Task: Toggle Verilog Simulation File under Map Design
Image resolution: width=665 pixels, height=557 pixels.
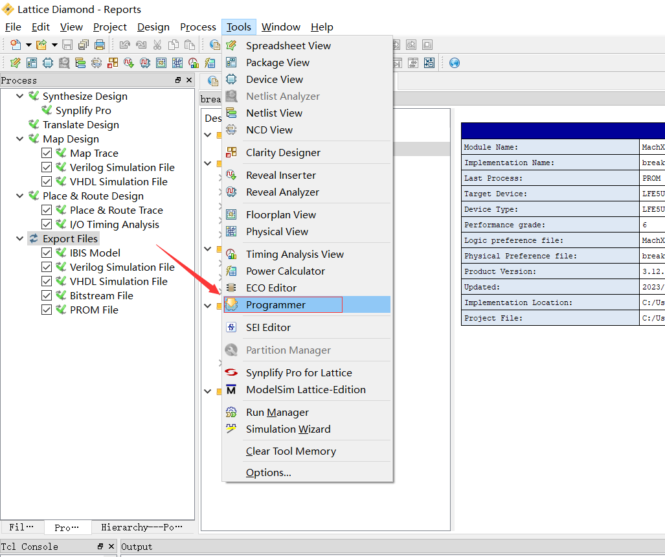Action: click(47, 168)
